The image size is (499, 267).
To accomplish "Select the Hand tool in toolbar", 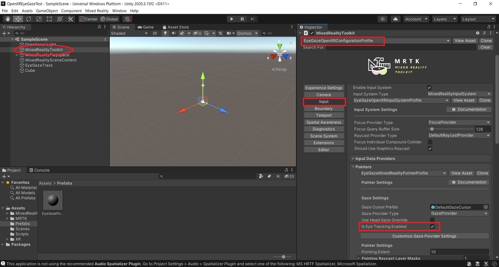I will tap(8, 19).
